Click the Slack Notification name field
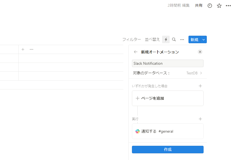234x160 pixels. click(167, 63)
